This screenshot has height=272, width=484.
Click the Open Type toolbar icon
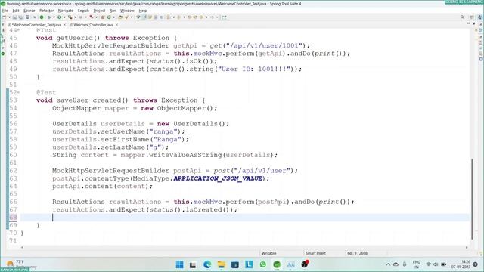tap(120, 17)
